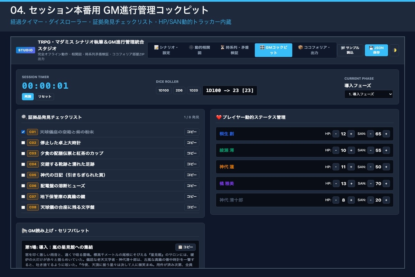Increase HP for 神代 蓮
Viewport: 415px width, 277px height.
[351, 167]
